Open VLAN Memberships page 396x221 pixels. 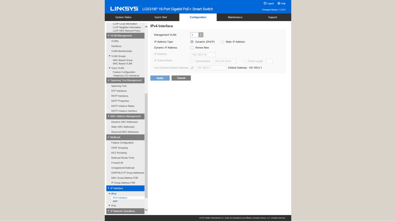tap(122, 51)
